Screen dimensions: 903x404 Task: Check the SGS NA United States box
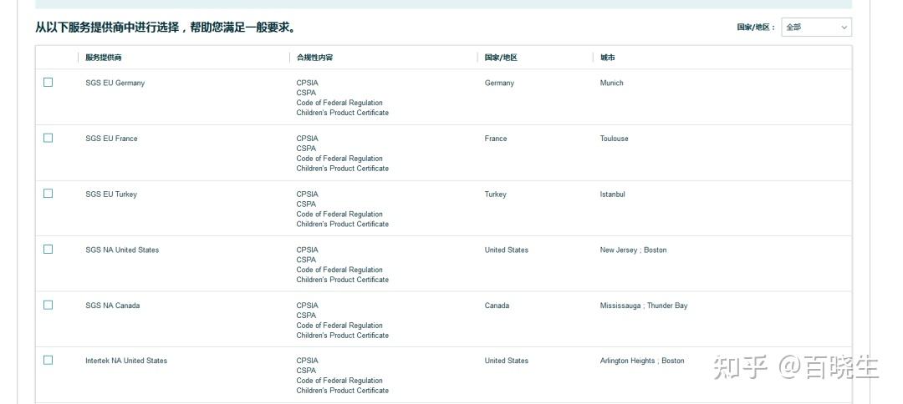tap(48, 249)
